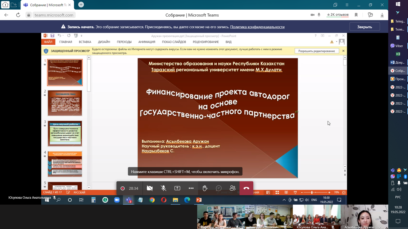The width and height of the screenshot is (408, 229).
Task: Click РУССКИЙ language in status bar
Action: coord(79,192)
